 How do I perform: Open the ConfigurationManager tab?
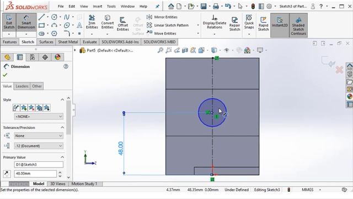pos(33,57)
